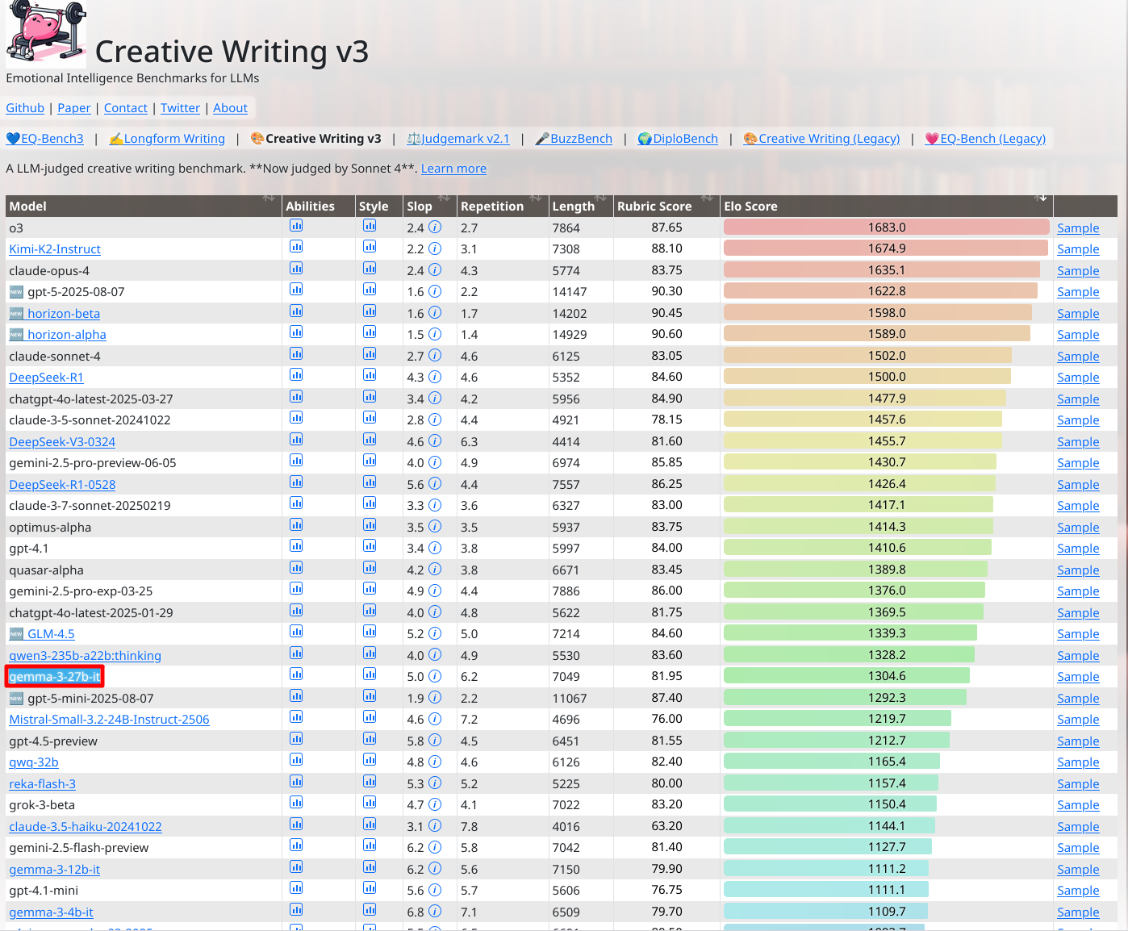Click Slop info icon for GLM-4.5
The width and height of the screenshot is (1128, 931).
[435, 633]
